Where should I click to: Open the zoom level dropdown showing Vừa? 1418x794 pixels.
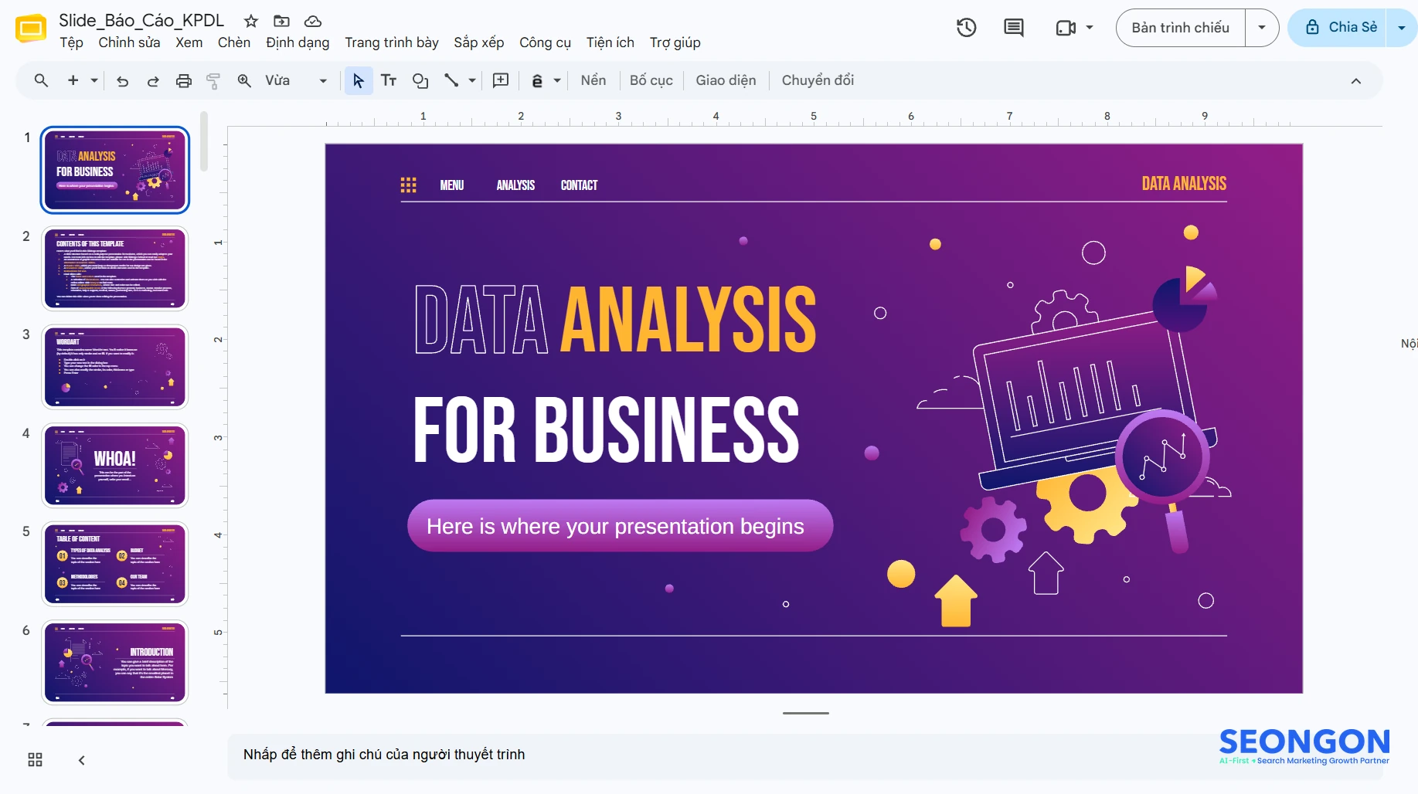[x=296, y=80]
